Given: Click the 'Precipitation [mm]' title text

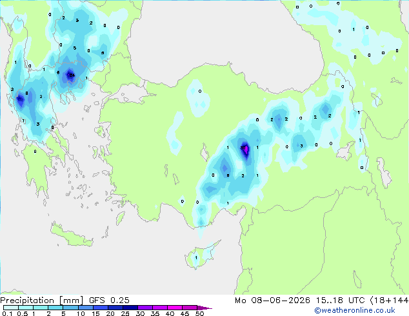Looking at the screenshot, I should [x=42, y=301].
